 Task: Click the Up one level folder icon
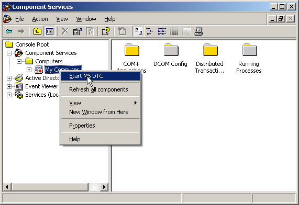(x=37, y=31)
